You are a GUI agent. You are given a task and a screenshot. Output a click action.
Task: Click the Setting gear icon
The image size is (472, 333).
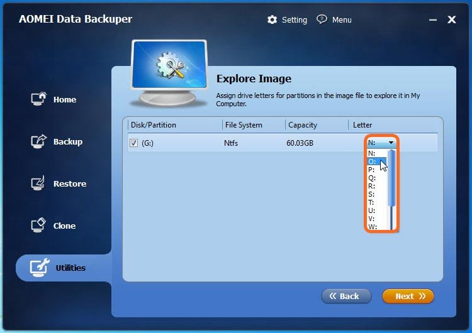coord(272,20)
